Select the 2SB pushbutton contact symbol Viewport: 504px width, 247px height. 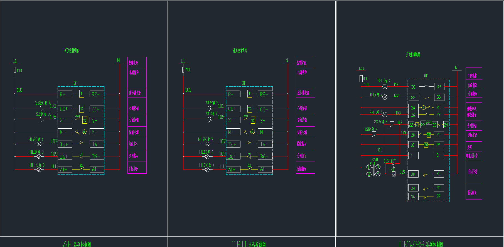coord(392,124)
